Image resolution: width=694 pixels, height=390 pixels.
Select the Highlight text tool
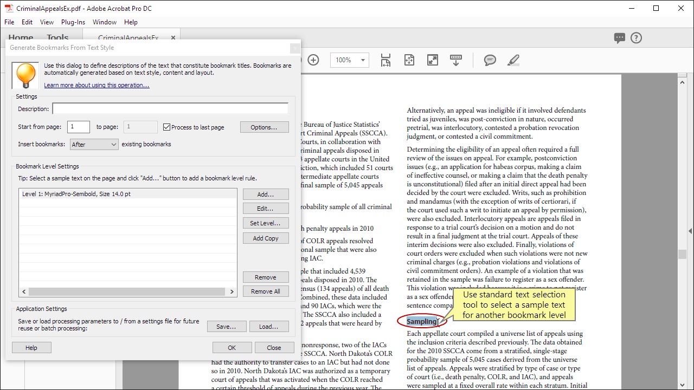[x=513, y=60]
